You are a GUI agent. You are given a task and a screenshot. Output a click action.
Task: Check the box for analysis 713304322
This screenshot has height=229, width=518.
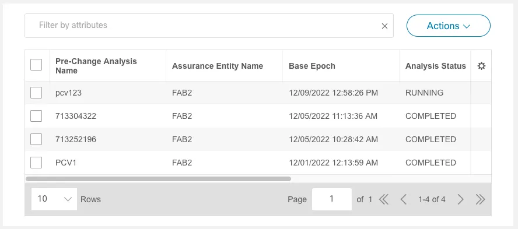[x=36, y=116]
